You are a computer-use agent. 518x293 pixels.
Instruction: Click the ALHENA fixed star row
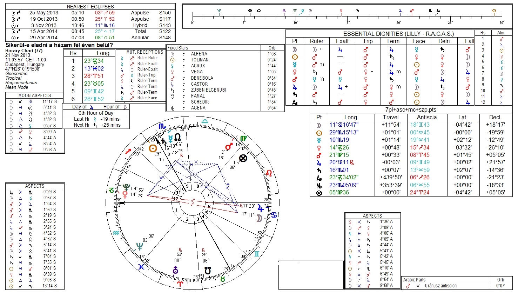[224, 54]
